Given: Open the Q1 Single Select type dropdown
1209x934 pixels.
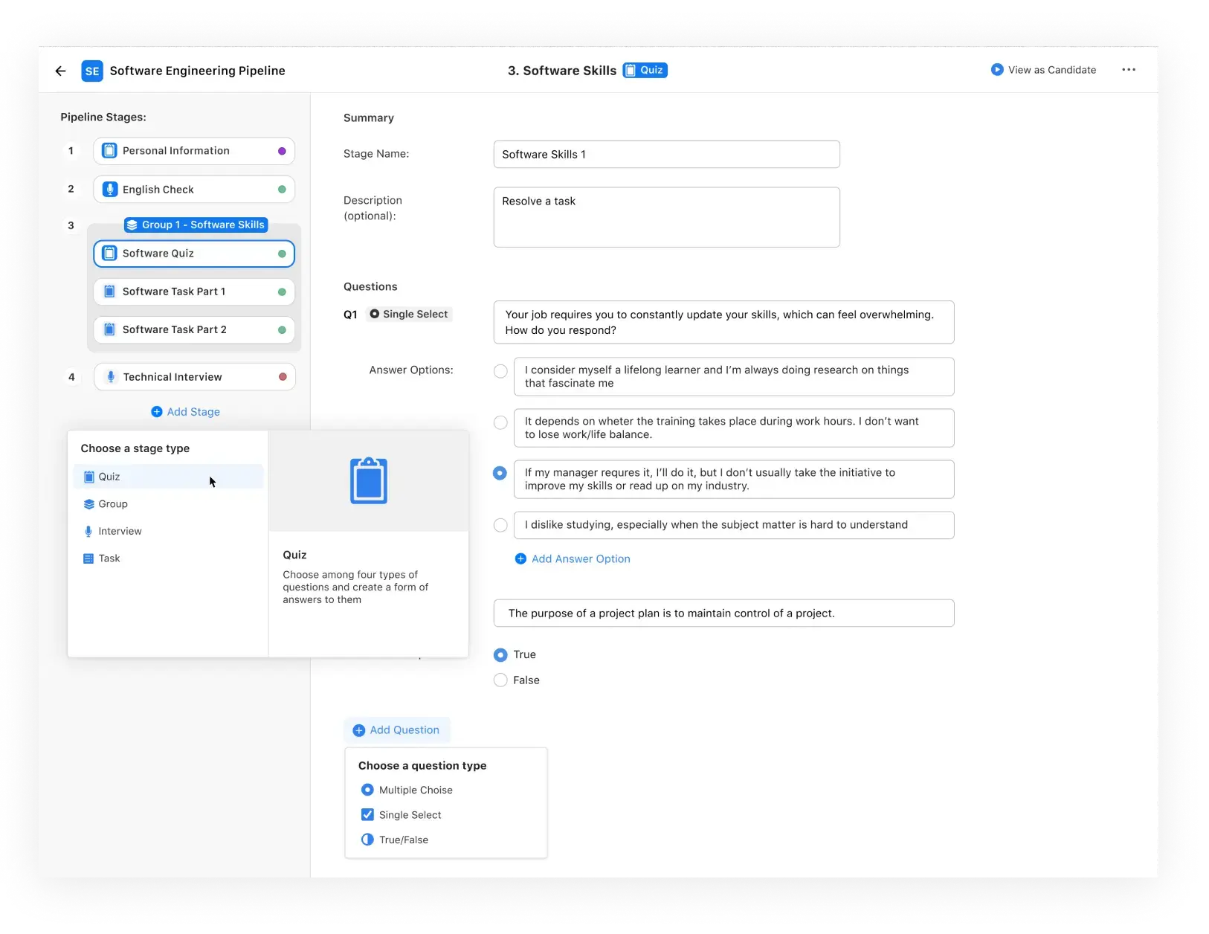Looking at the screenshot, I should [x=409, y=315].
